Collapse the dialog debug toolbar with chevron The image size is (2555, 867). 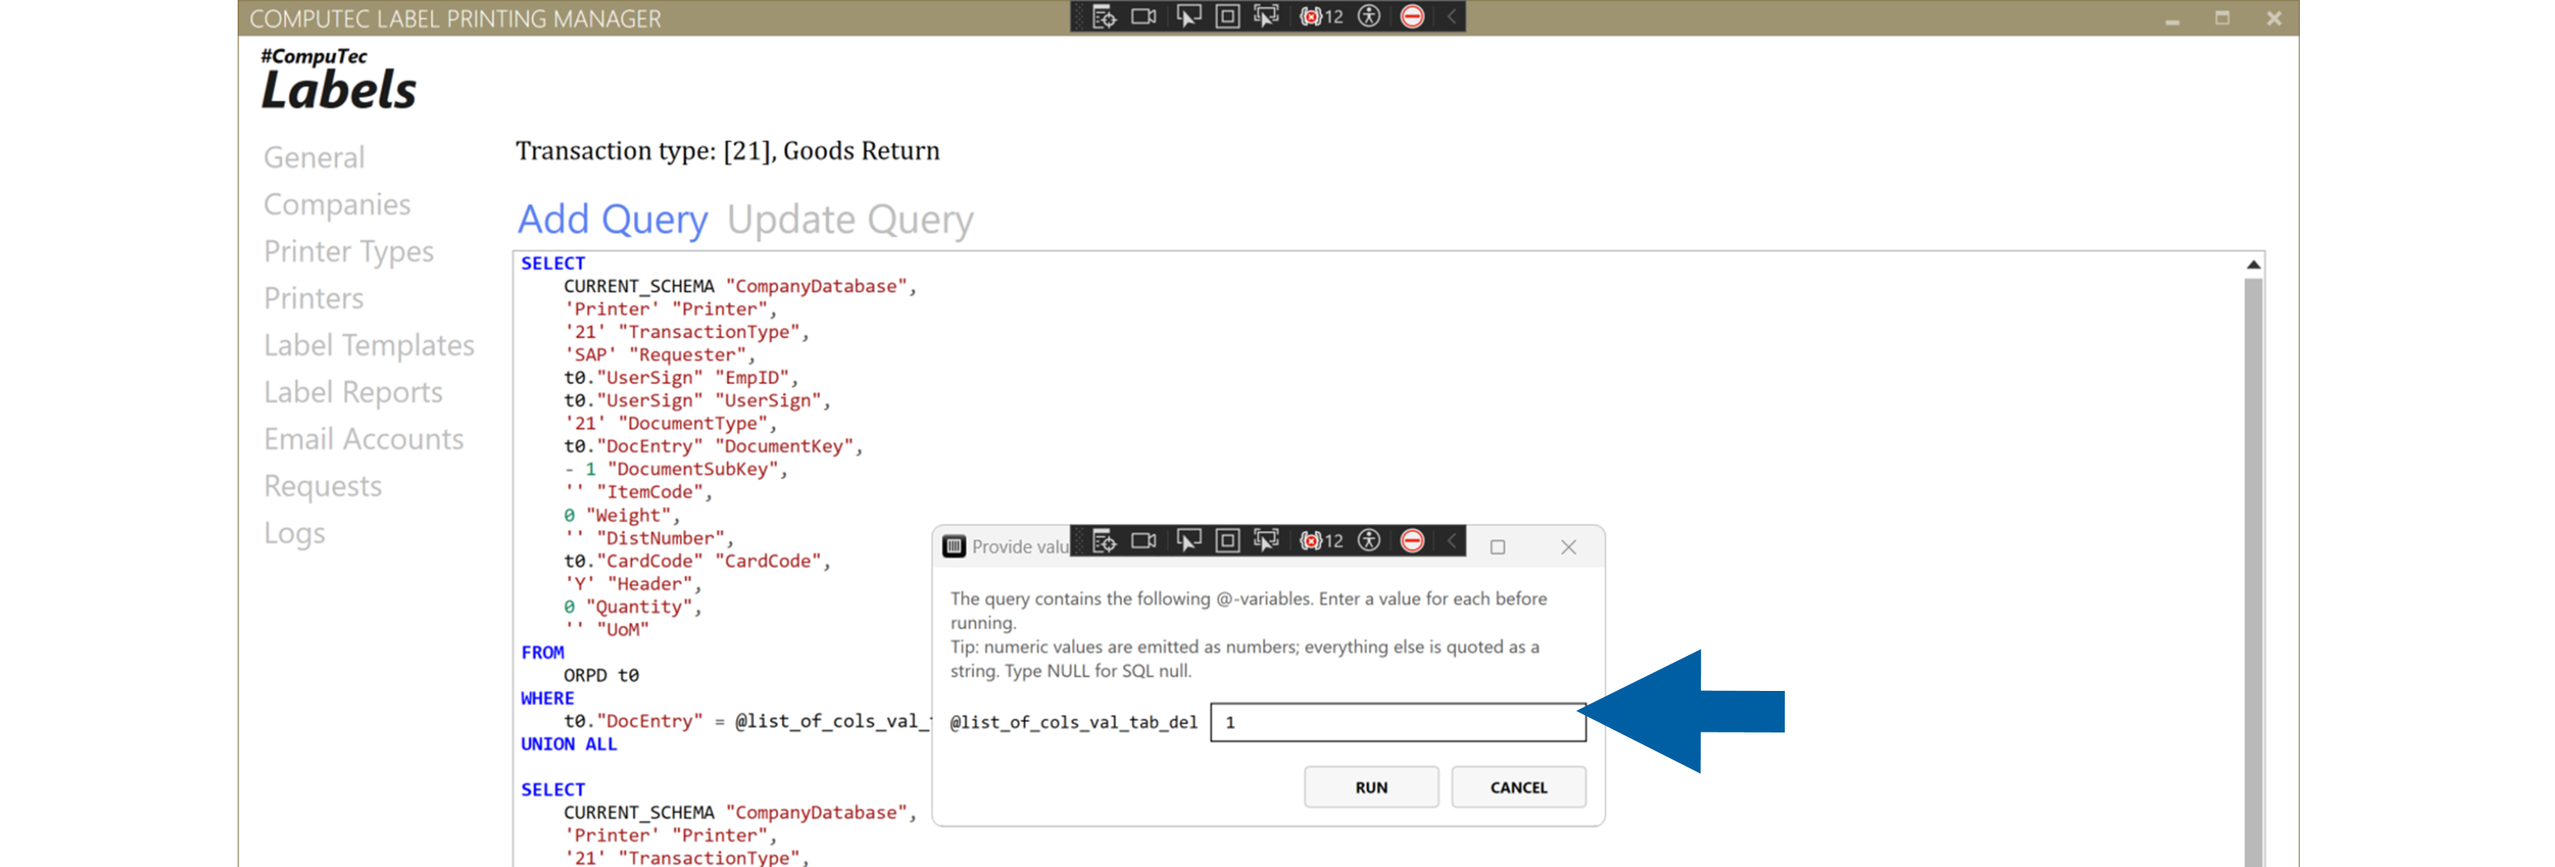tap(1451, 541)
